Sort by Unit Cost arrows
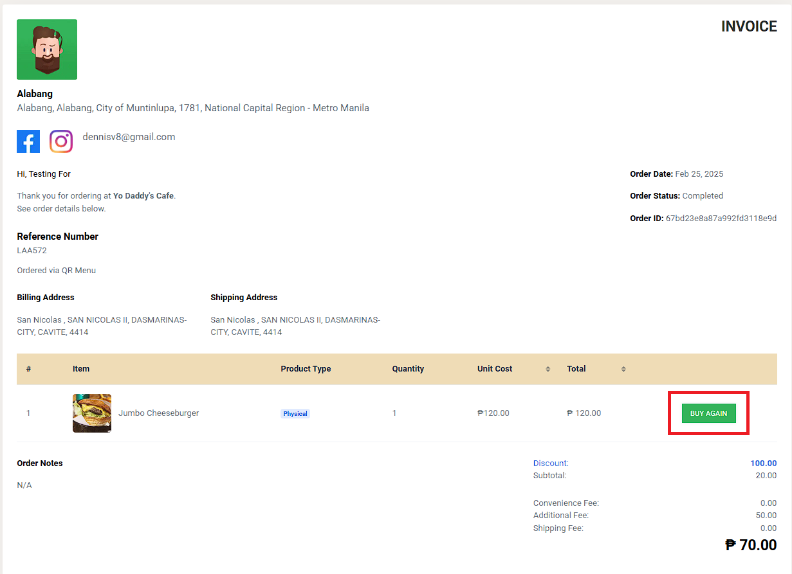 (548, 369)
